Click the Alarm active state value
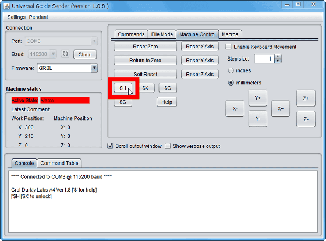This screenshot has width=326, height=241. [65, 100]
